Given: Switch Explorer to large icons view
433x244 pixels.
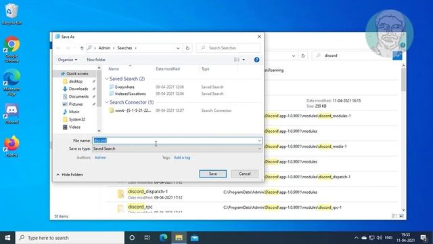Looking at the screenshot, I should click(x=401, y=216).
